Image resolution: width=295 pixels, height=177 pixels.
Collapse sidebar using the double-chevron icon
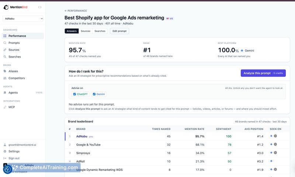[x=40, y=7]
